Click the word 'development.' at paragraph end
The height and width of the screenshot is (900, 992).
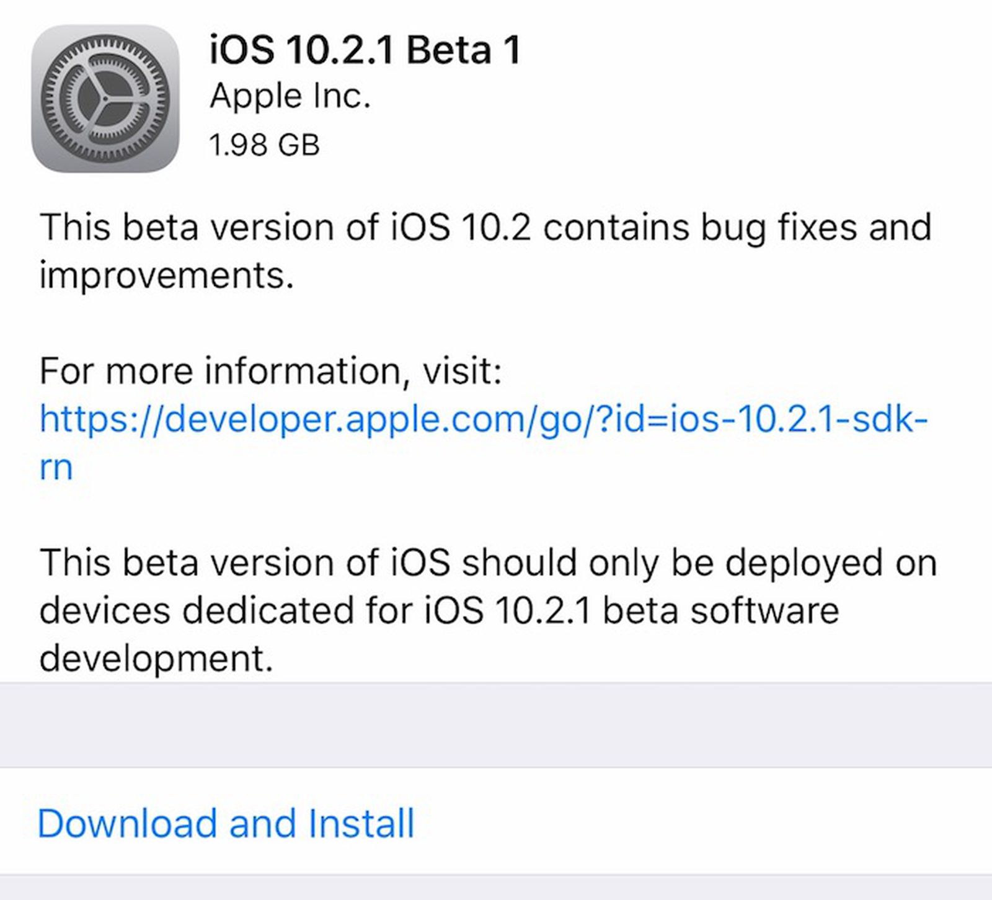(156, 658)
